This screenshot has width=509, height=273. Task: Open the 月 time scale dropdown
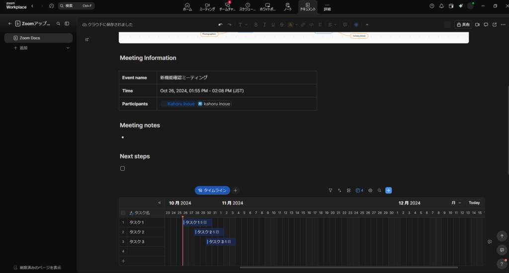pos(456,203)
